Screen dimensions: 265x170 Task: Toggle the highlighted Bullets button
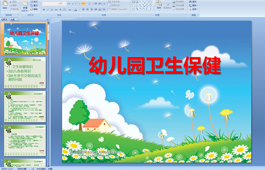[84, 4]
